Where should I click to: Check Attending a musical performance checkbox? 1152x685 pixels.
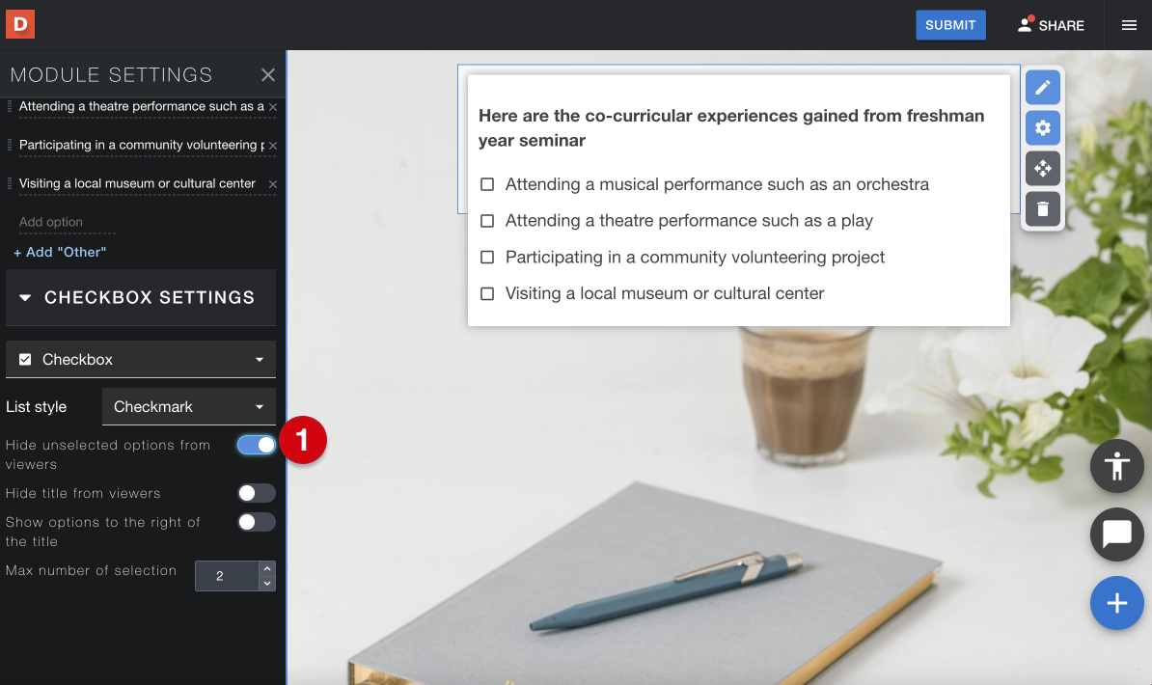(487, 184)
